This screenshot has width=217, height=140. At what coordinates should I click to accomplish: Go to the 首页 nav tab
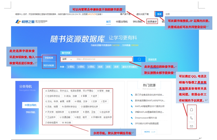108,22
